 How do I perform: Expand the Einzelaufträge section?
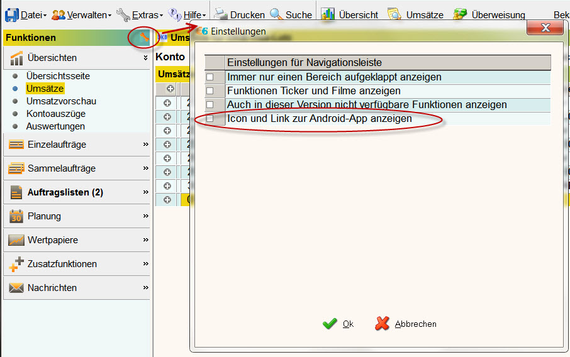[x=146, y=144]
